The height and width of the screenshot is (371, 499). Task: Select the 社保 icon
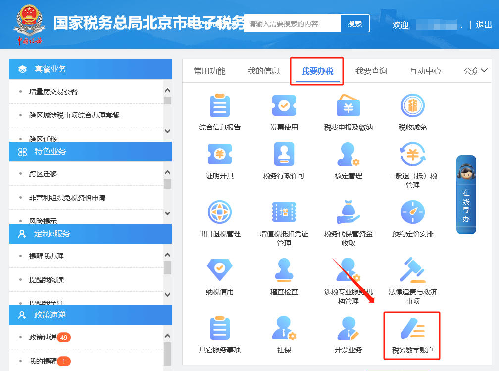click(x=284, y=329)
